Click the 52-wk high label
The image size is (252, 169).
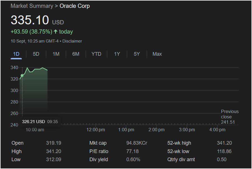179,143
